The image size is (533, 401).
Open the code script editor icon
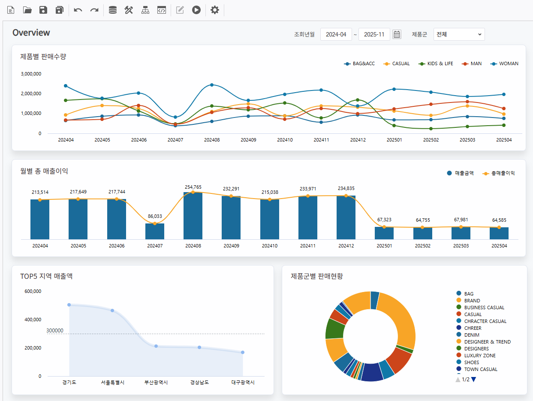click(162, 10)
